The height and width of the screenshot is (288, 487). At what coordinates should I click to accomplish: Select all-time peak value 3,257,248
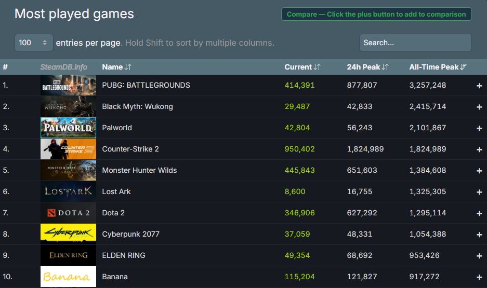click(428, 85)
